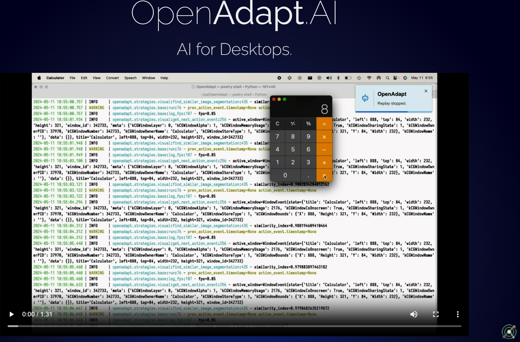Screen dimensions: 520x342
Task: Click the calculator 9 key
Action: (x=308, y=137)
